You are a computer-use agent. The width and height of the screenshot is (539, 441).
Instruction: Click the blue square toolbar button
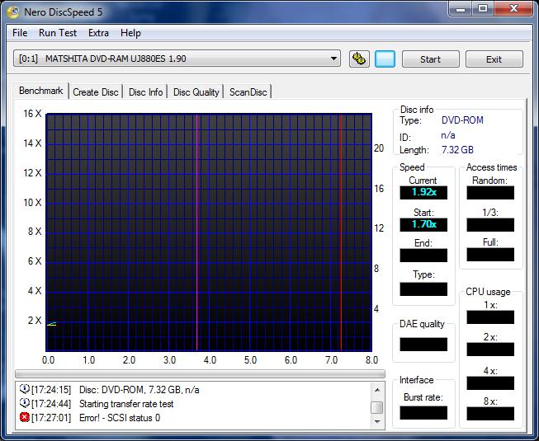click(385, 59)
